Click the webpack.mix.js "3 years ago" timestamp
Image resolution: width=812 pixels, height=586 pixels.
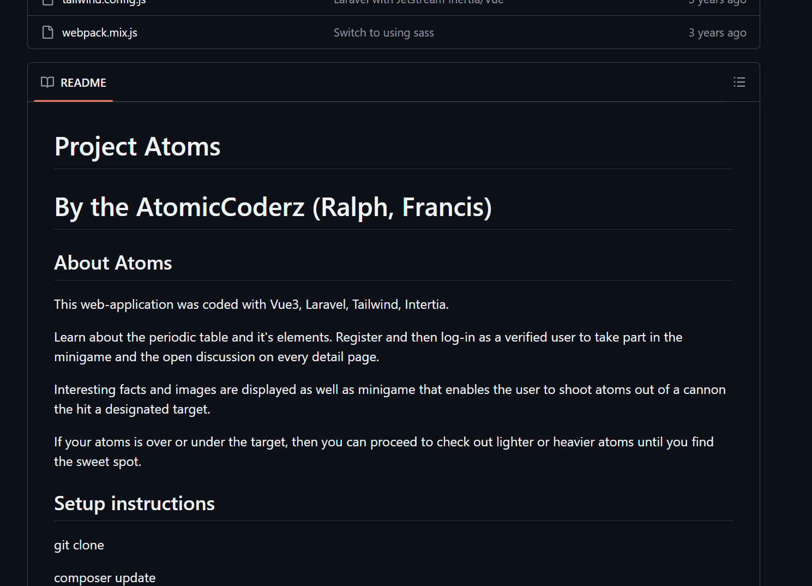coord(717,33)
